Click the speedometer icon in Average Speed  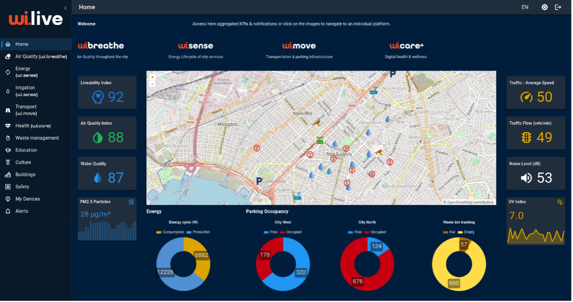tap(527, 97)
